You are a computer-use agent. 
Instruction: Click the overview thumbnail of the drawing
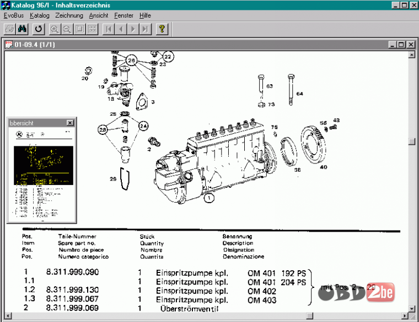pos(44,165)
